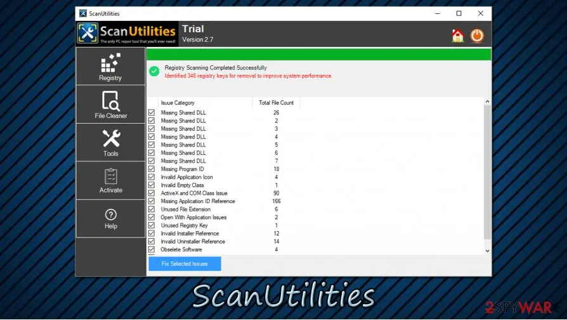Maximize the ScanUtilities window

point(459,13)
